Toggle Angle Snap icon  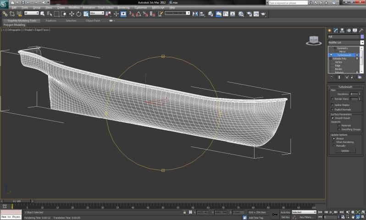coord(139,14)
